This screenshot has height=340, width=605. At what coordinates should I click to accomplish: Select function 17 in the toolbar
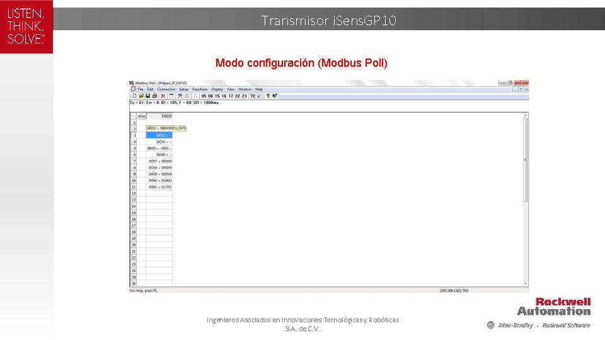coord(231,96)
